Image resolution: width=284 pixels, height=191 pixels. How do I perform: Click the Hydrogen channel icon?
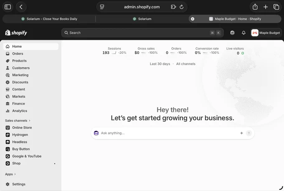[x=8, y=135]
